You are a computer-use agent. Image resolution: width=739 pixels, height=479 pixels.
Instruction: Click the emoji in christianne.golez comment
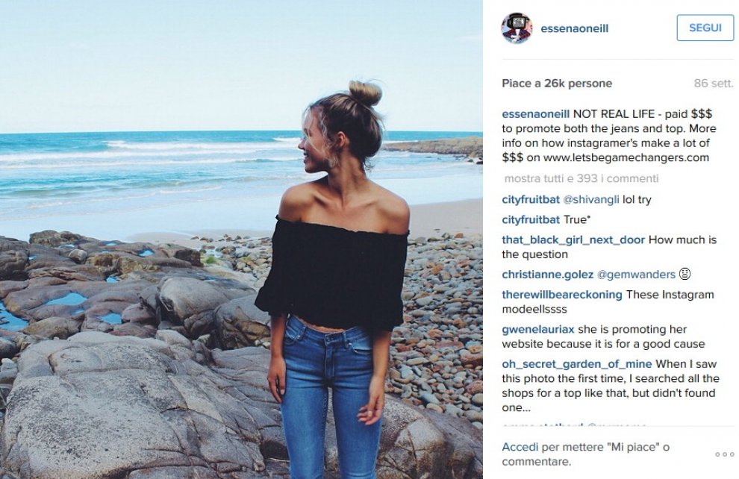click(x=685, y=274)
